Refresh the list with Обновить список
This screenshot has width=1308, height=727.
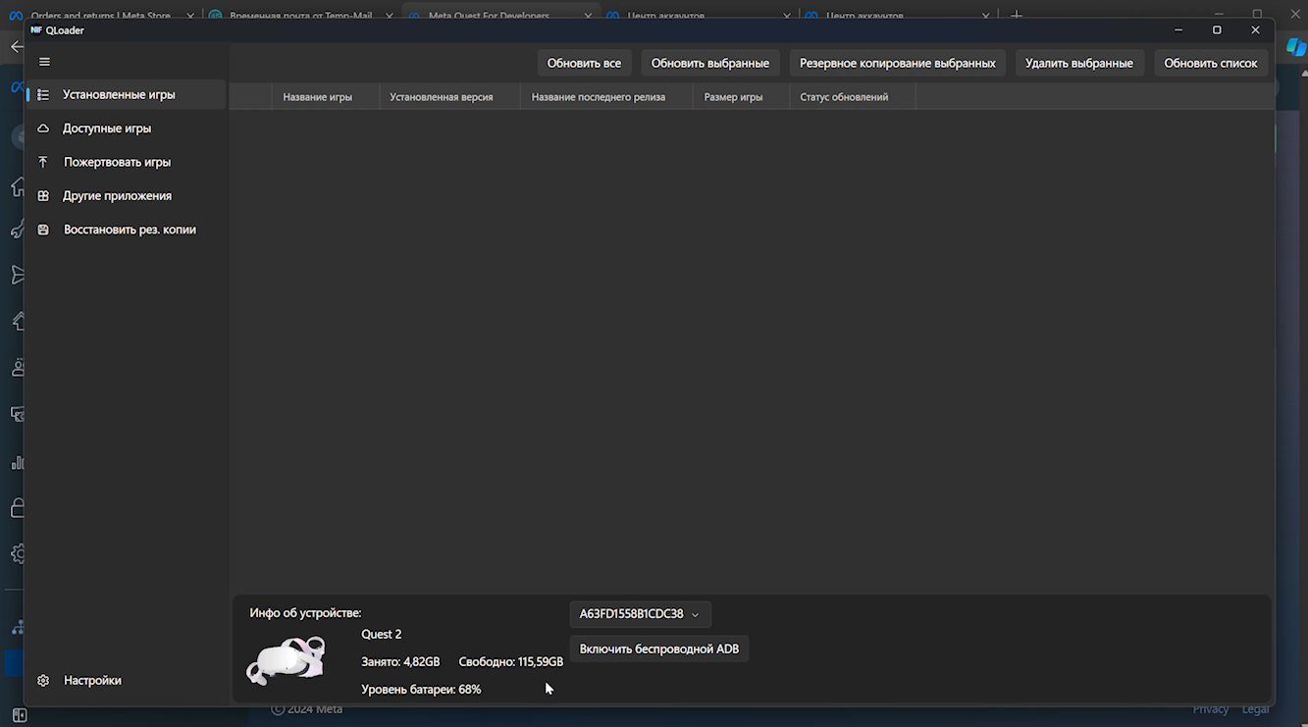click(x=1210, y=63)
